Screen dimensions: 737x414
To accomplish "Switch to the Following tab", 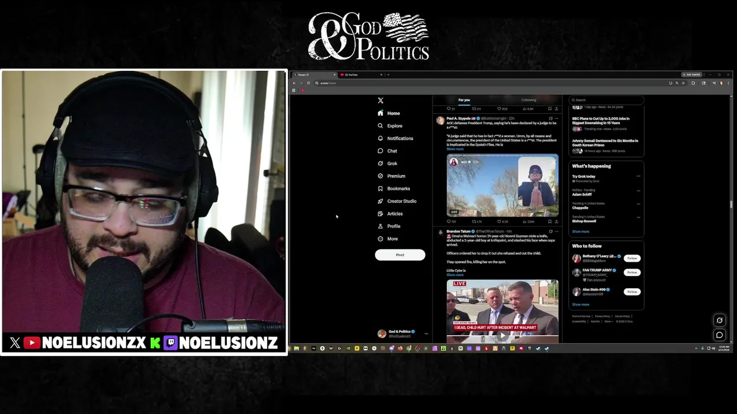I will coord(529,100).
